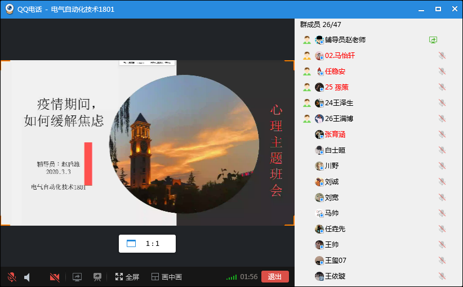
Task: Click muted mic icon for 任垚先
Action: [442, 229]
